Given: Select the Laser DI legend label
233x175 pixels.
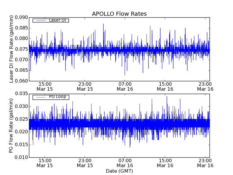Looking at the screenshot, I should [x=57, y=20].
